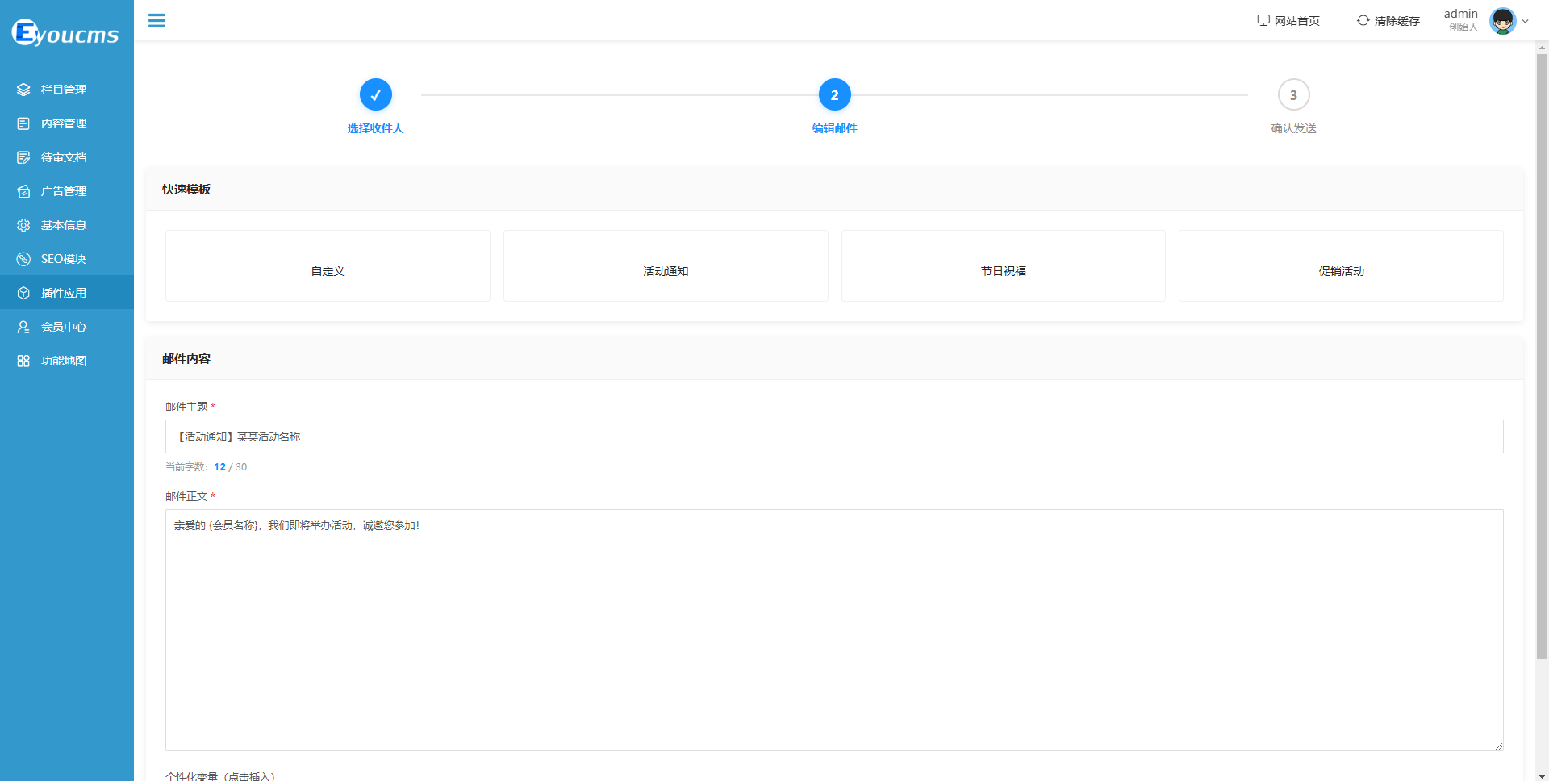Click the 广告管理 icon in sidebar
This screenshot has width=1549, height=781.
[23, 191]
